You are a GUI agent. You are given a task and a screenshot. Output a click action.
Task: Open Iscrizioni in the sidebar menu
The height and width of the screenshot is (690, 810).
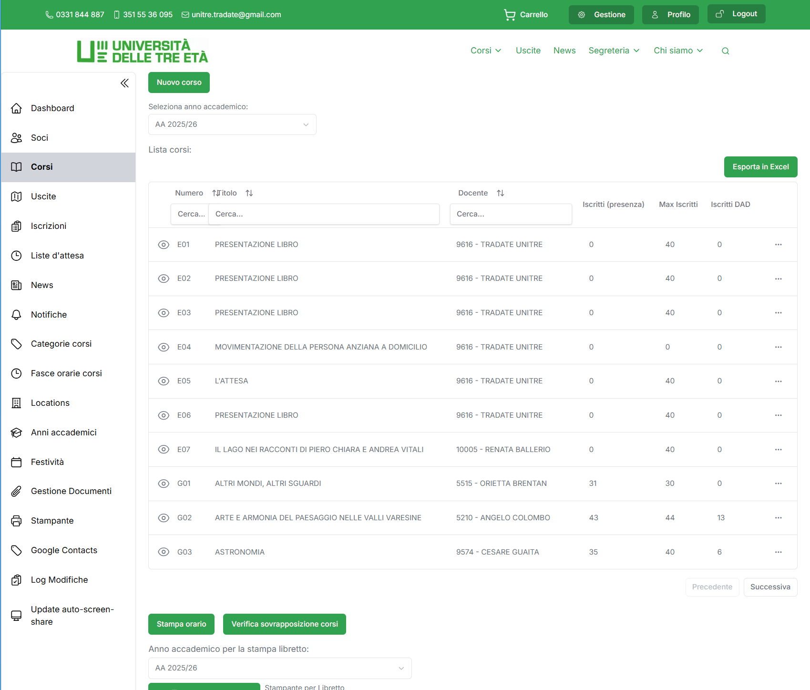(49, 226)
